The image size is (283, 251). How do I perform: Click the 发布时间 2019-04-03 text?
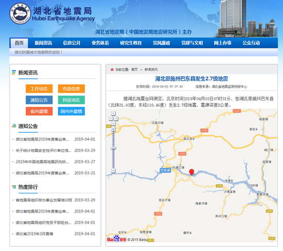pos(159,86)
